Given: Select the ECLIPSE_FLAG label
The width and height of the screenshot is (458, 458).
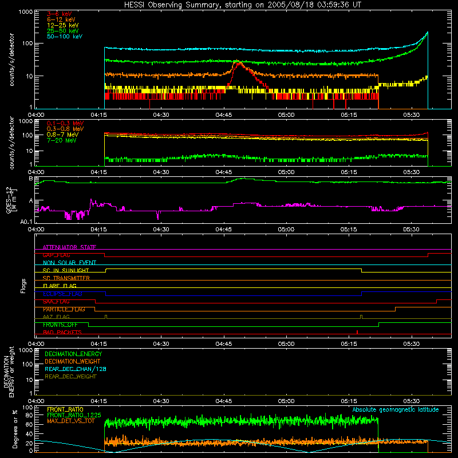Looking at the screenshot, I should [x=62, y=294].
